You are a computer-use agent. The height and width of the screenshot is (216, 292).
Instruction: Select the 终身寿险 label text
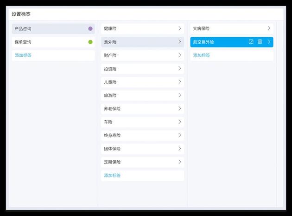pyautogui.click(x=112, y=135)
